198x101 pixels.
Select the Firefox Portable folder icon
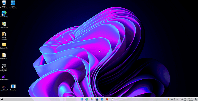(x=4, y=25)
